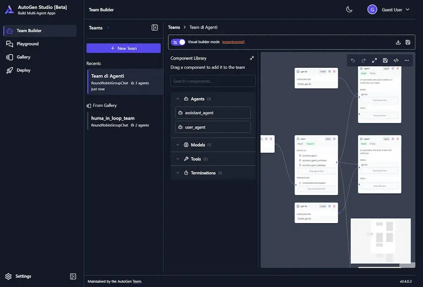Select the huma_in_loop_team gallery team
Image resolution: width=423 pixels, height=287 pixels.
point(125,121)
